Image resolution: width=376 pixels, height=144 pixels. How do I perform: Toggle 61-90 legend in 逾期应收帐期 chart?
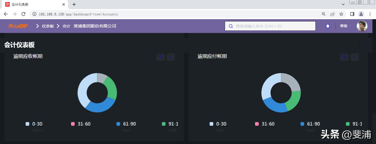pos(126,124)
